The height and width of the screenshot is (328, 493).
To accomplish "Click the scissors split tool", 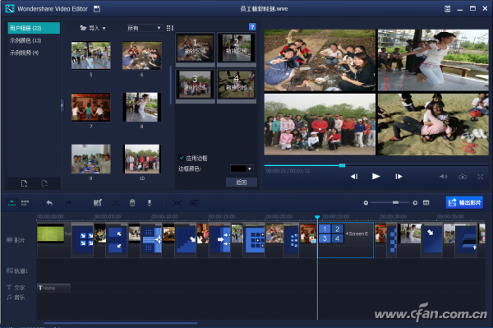I will [x=116, y=203].
